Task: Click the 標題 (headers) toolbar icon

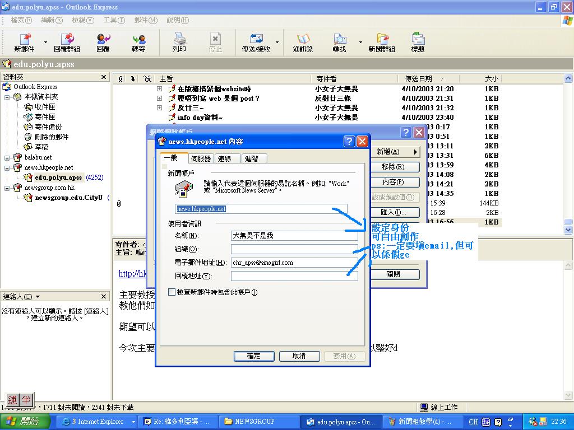Action: pyautogui.click(x=418, y=43)
